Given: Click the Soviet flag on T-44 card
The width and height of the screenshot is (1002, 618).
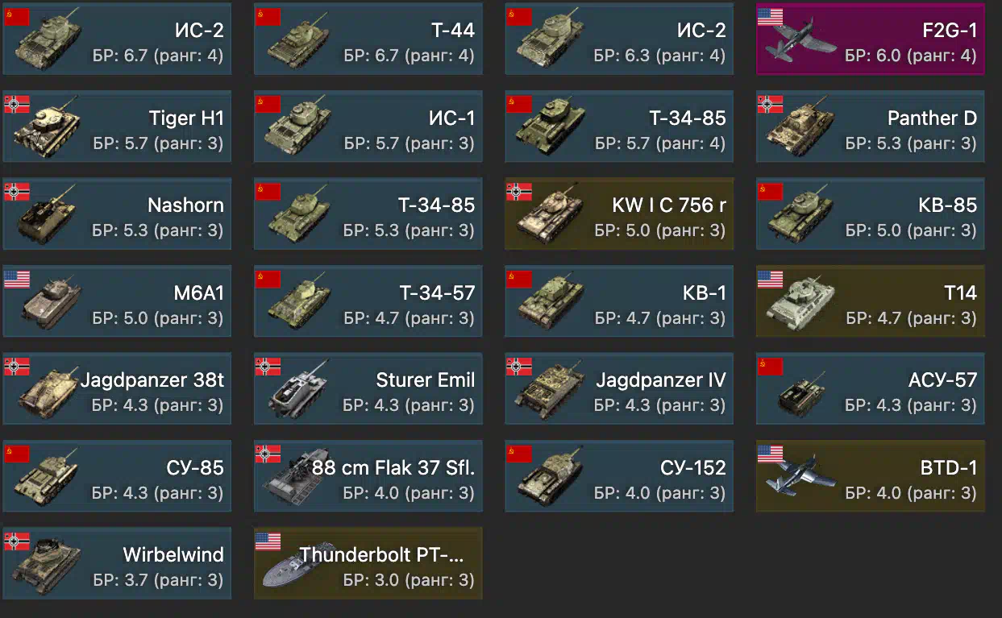Looking at the screenshot, I should click(268, 17).
